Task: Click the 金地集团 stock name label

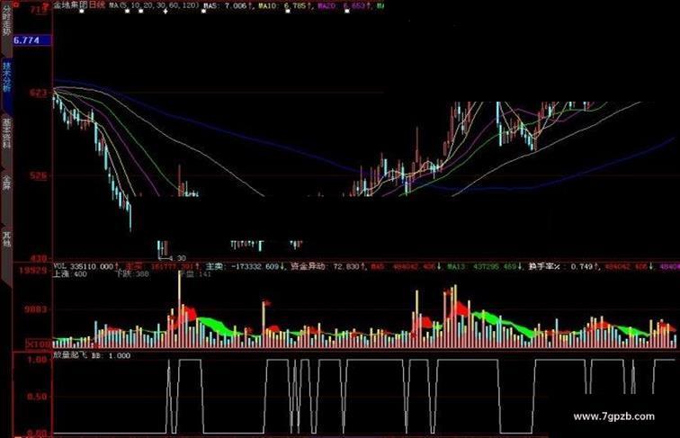Action: pos(69,5)
